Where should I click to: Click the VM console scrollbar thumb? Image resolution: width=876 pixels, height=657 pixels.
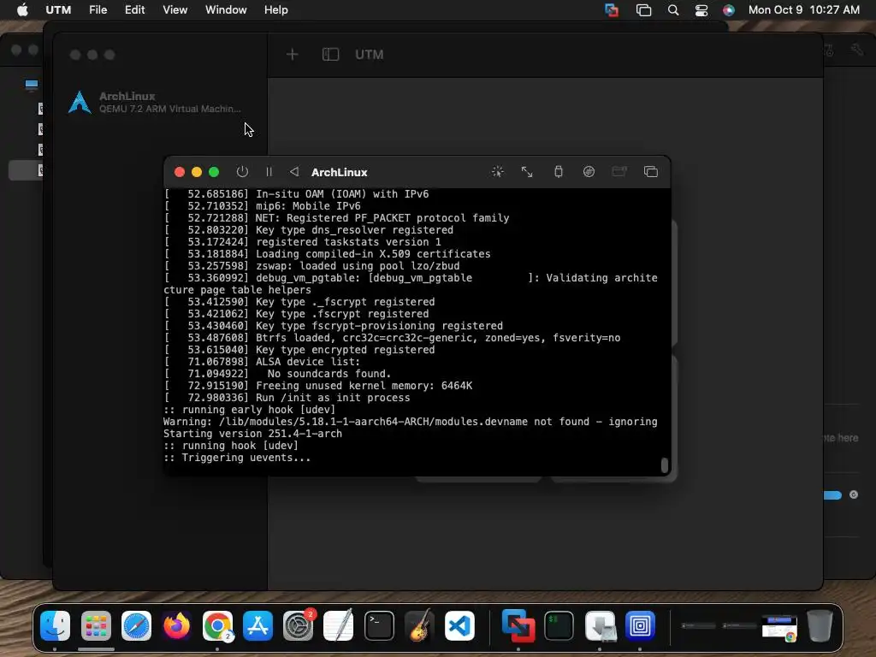click(x=664, y=465)
